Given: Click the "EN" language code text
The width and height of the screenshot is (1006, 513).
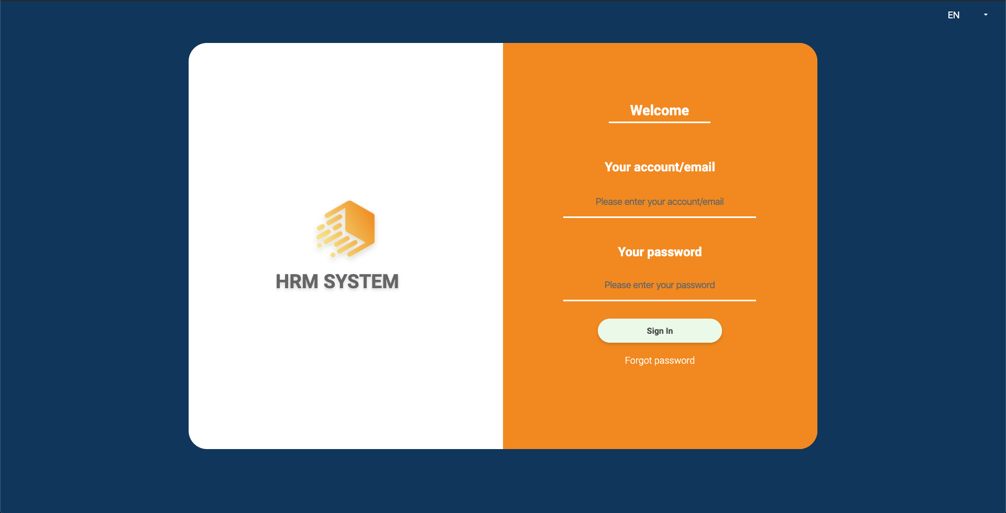Looking at the screenshot, I should coord(953,15).
